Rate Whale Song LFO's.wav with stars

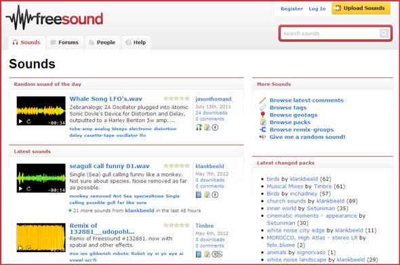point(176,99)
